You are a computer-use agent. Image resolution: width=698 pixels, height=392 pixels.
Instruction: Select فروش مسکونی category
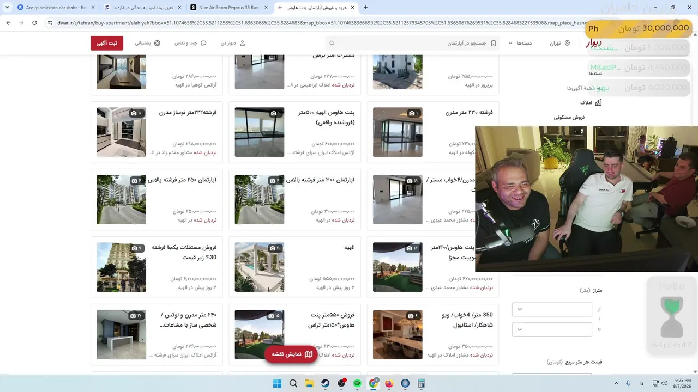click(x=569, y=117)
